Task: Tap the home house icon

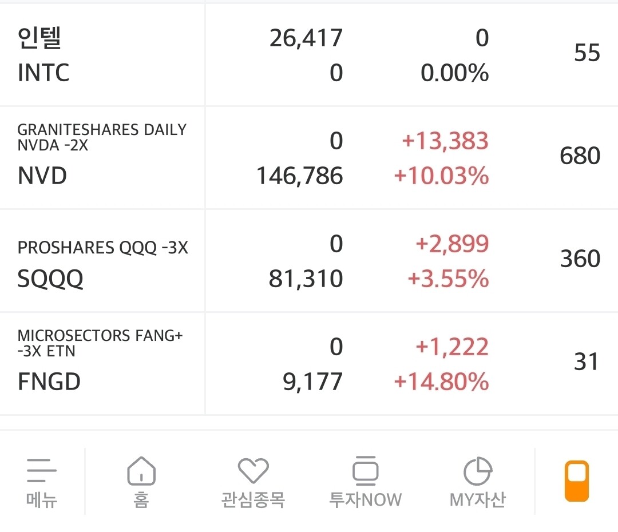Action: click(x=141, y=471)
